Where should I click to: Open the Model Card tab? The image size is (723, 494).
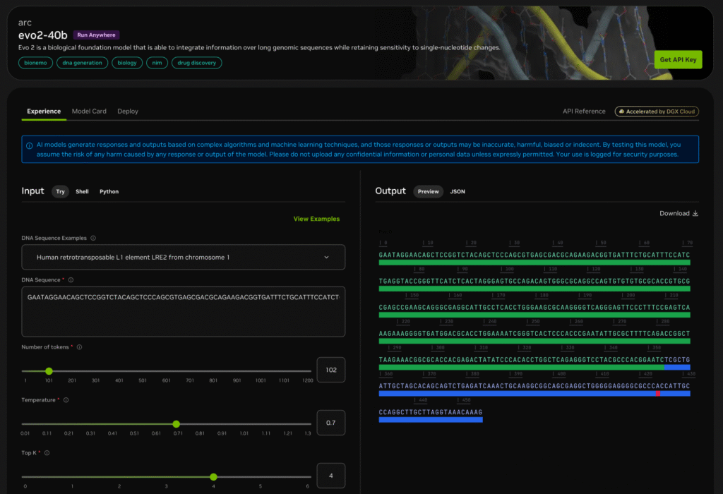click(89, 112)
